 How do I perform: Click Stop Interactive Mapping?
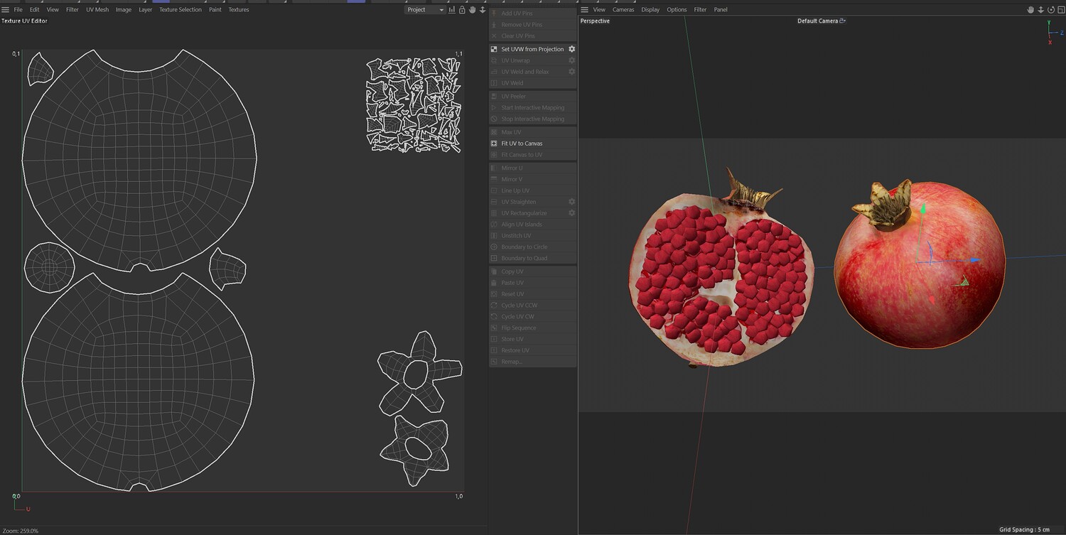(x=533, y=119)
